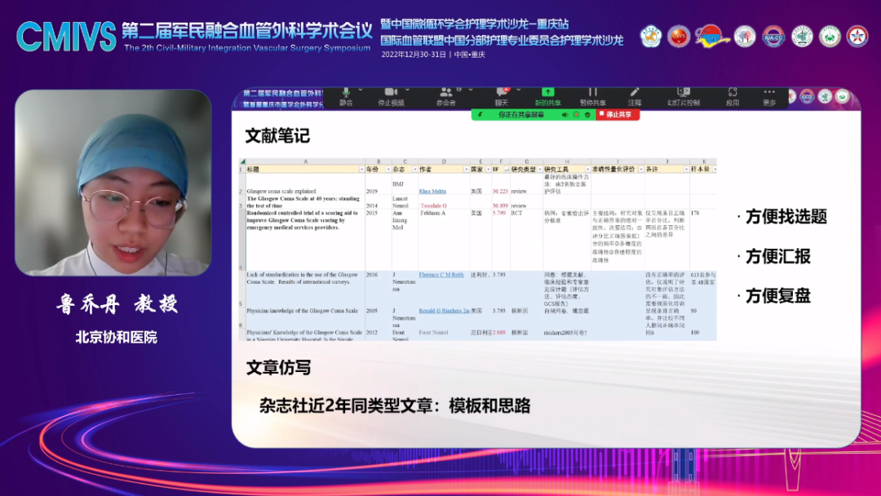Open filter dropdown for 标题 column

click(361, 169)
